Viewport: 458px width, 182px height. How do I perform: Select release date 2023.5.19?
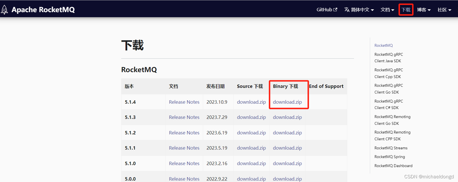click(217, 148)
